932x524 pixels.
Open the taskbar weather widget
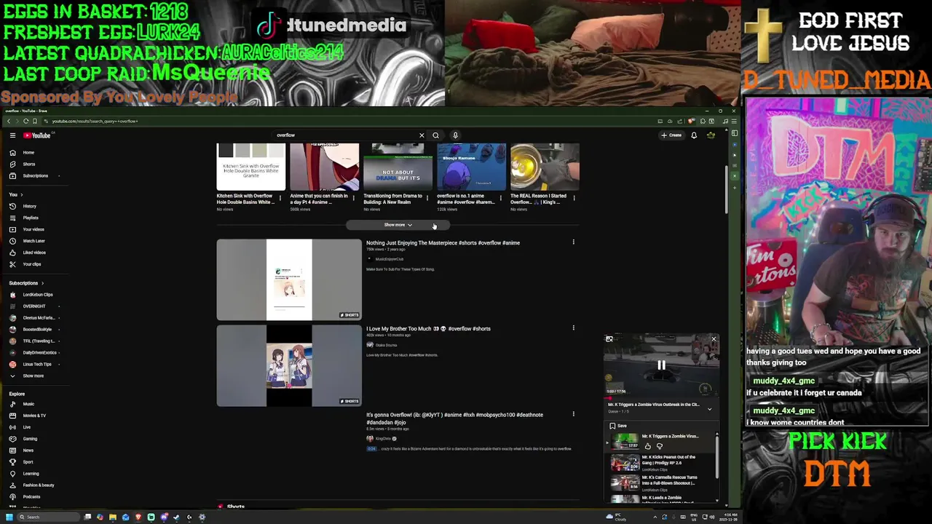[616, 517]
